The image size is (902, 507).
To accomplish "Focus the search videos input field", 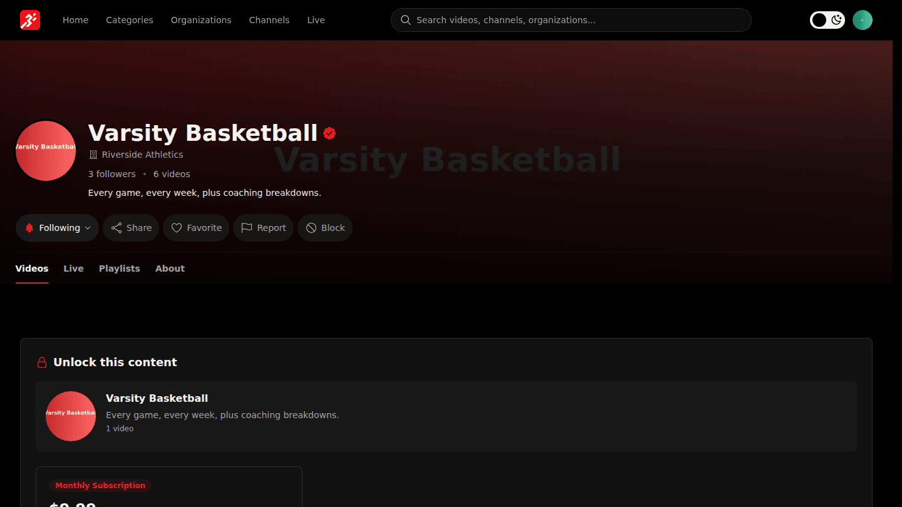I will point(571,20).
